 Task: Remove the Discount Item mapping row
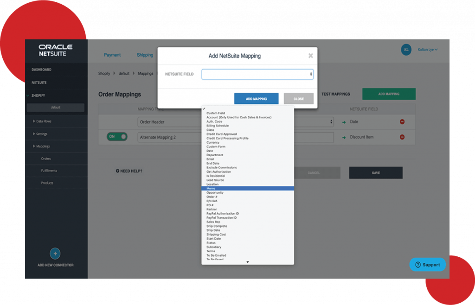402,137
